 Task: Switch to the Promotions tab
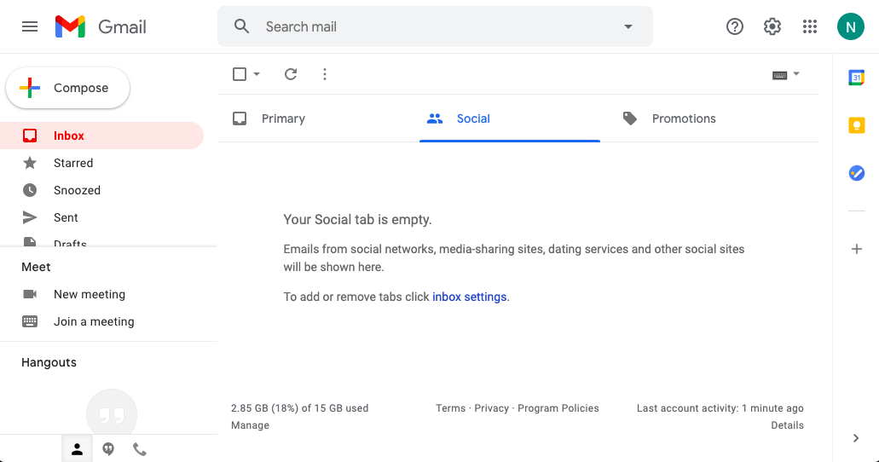[683, 118]
